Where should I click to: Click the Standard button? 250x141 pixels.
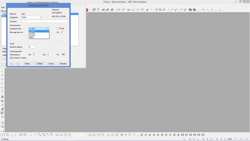tap(63, 64)
